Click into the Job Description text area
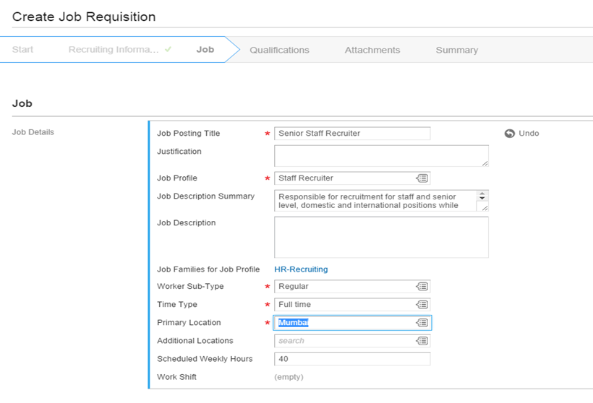 click(381, 237)
